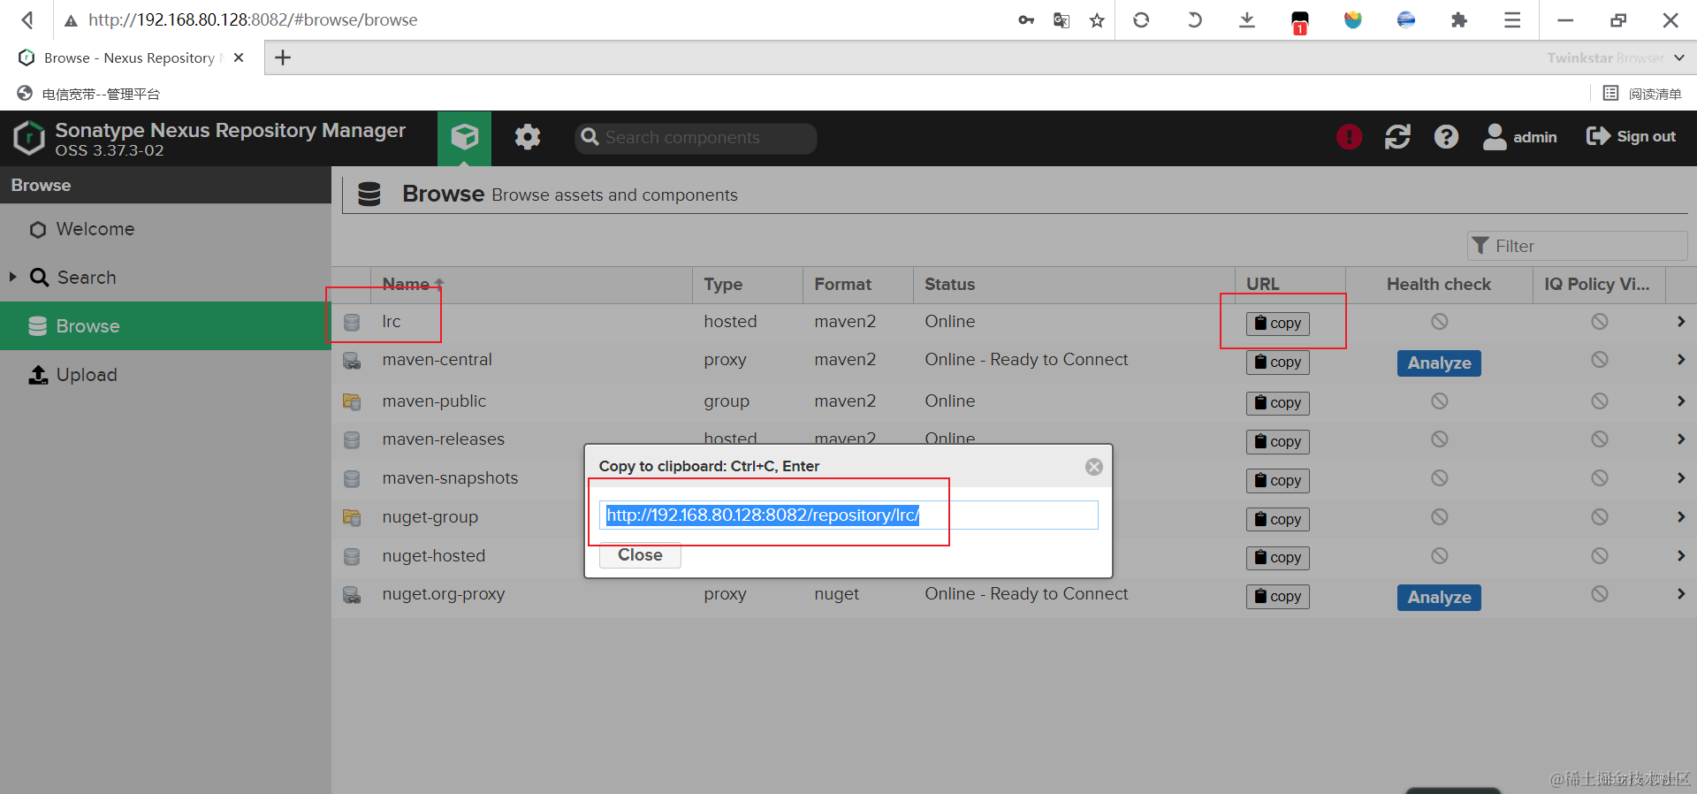Expand lrc row chevron arrow
Viewport: 1697px width, 794px height.
click(1680, 322)
